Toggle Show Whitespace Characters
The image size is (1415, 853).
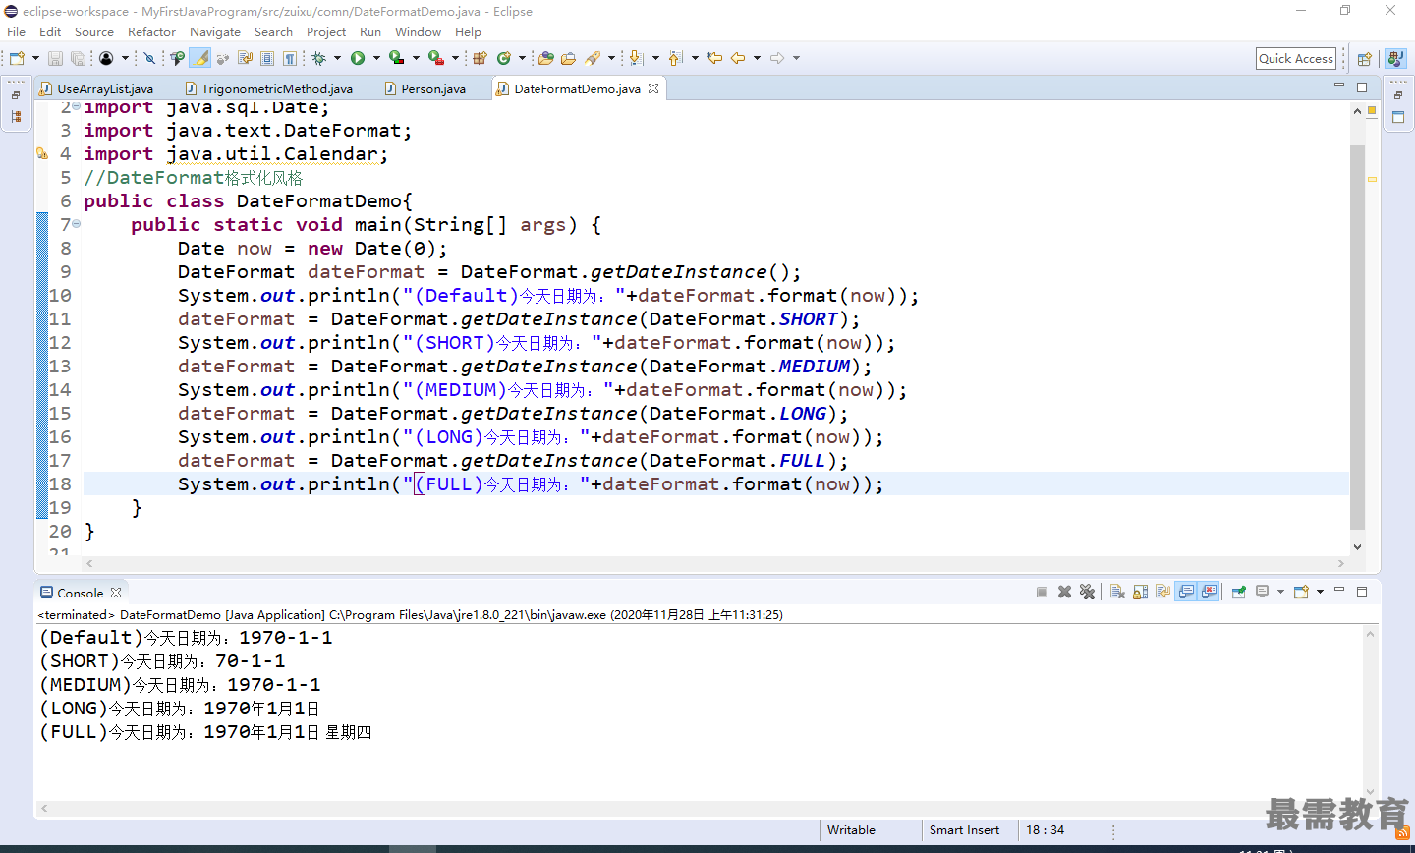290,58
